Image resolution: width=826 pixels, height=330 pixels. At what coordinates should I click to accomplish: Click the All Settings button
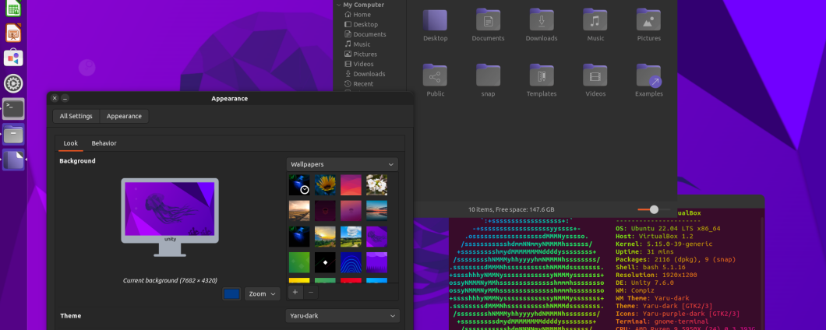[76, 116]
